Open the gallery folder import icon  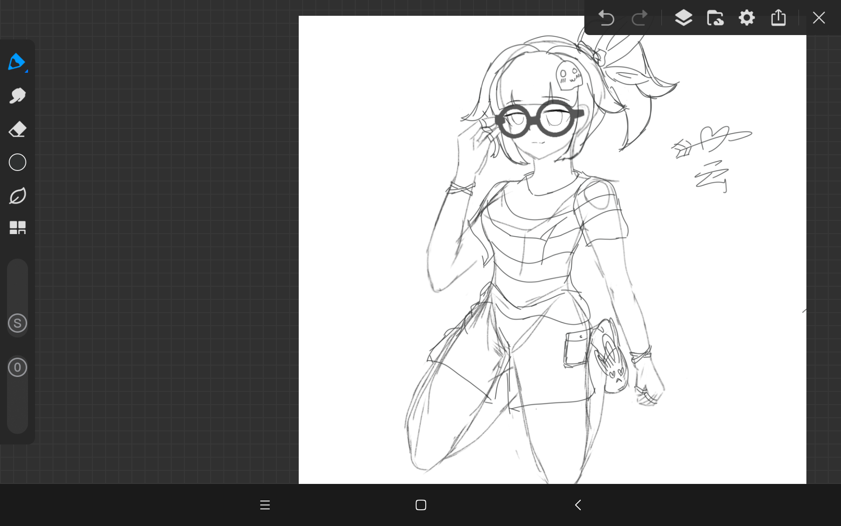pyautogui.click(x=715, y=18)
